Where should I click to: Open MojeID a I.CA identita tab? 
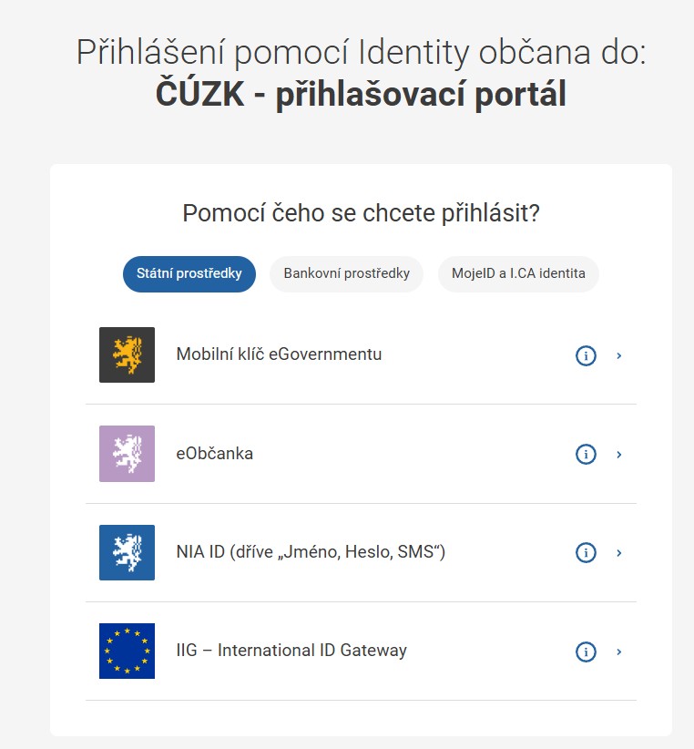coord(518,273)
